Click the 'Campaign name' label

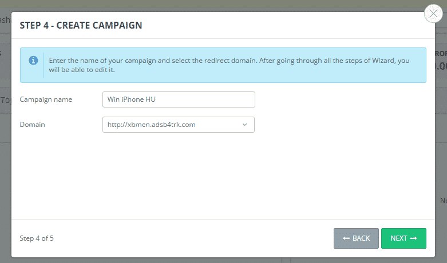[46, 99]
